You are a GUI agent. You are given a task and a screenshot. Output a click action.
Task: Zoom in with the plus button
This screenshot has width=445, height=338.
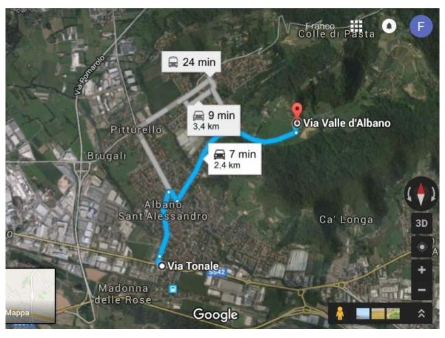(x=422, y=269)
